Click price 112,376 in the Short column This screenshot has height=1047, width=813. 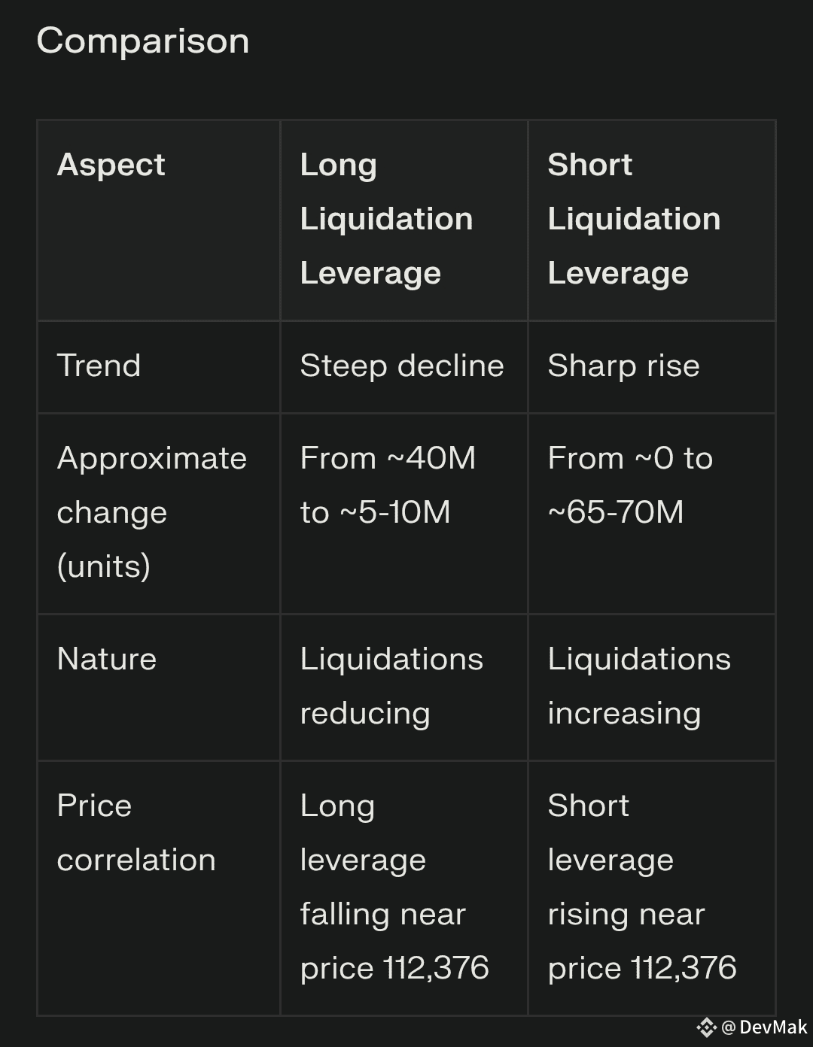pyautogui.click(x=642, y=968)
